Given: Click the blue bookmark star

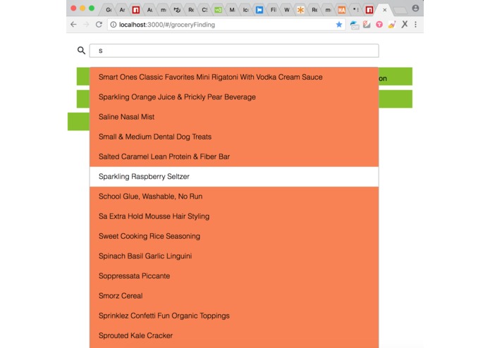Looking at the screenshot, I should coord(338,25).
